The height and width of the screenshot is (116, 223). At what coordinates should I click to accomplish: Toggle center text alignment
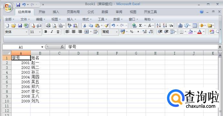coord(73,32)
